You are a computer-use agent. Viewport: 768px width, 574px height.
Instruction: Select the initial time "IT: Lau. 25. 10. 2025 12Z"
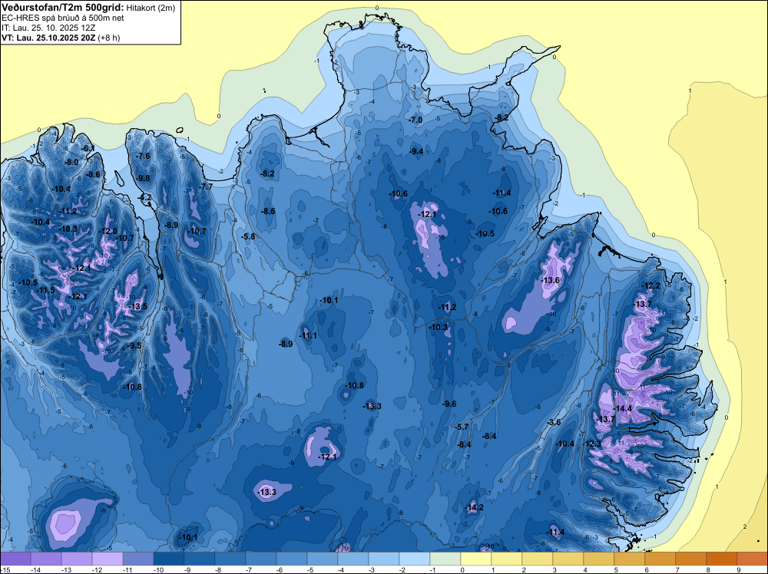(x=48, y=28)
